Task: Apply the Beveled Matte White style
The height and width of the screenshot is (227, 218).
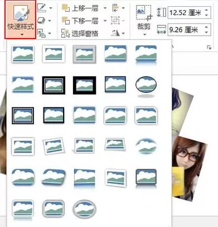Action: [54, 54]
